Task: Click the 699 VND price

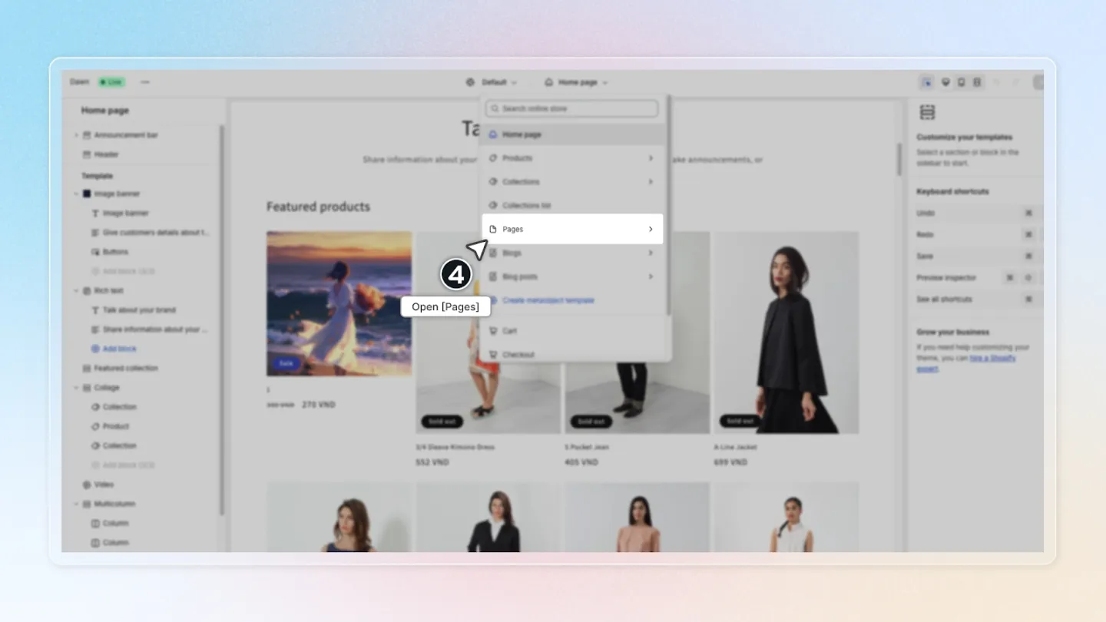Action: tap(730, 462)
